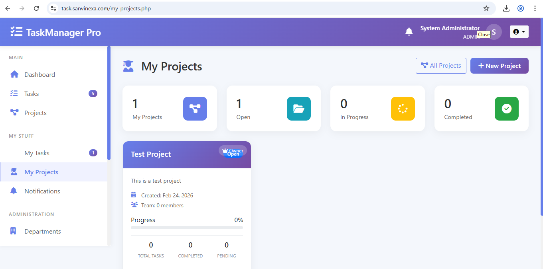Select My Tasks in sidebar
The image size is (543, 269).
(37, 153)
